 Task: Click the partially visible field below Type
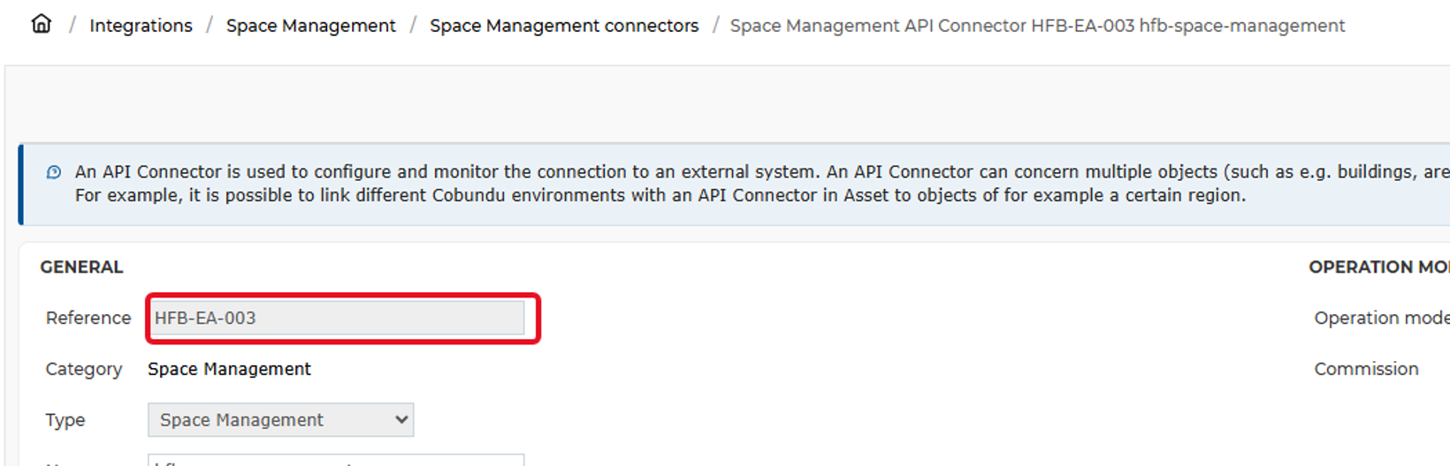tap(336, 460)
